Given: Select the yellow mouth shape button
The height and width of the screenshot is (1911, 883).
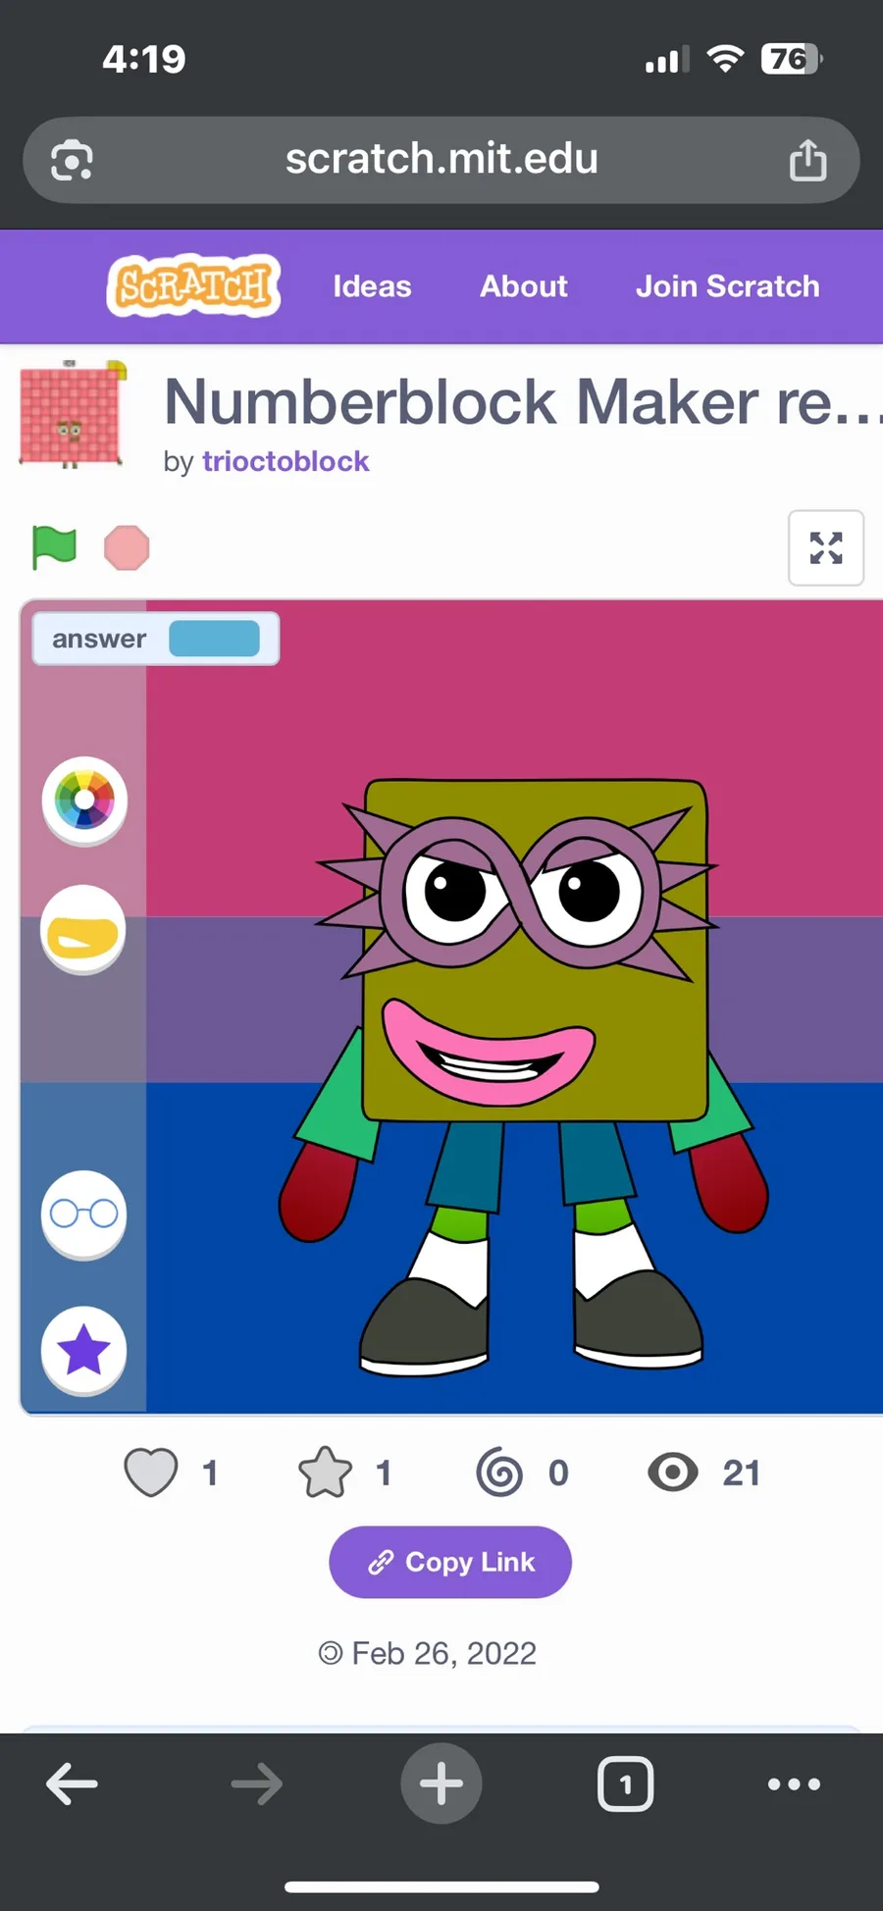Looking at the screenshot, I should click(83, 929).
